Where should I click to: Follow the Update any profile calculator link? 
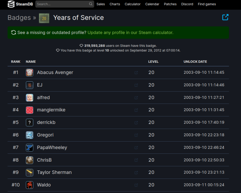pyautogui.click(x=130, y=33)
